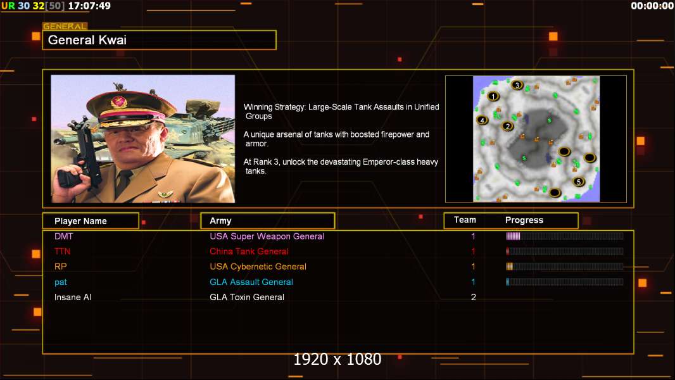
Task: Click pat's loading progress bar
Action: 565,282
